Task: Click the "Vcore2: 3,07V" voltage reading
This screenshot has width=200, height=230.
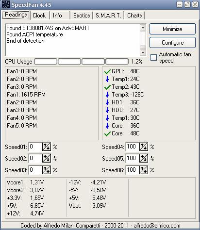Action: 25,190
